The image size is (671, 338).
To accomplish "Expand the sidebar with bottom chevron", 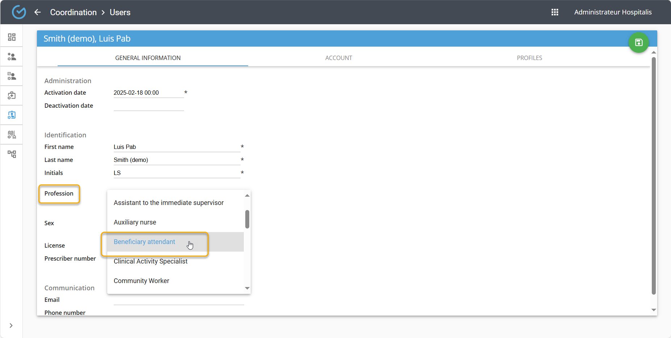I will pos(11,325).
